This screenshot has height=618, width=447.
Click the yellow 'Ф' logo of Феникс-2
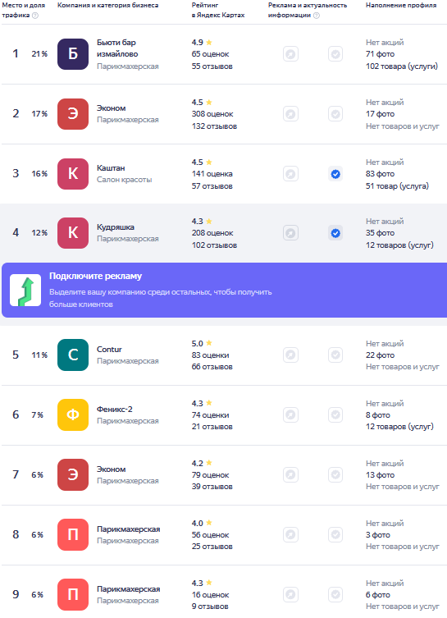tap(73, 414)
